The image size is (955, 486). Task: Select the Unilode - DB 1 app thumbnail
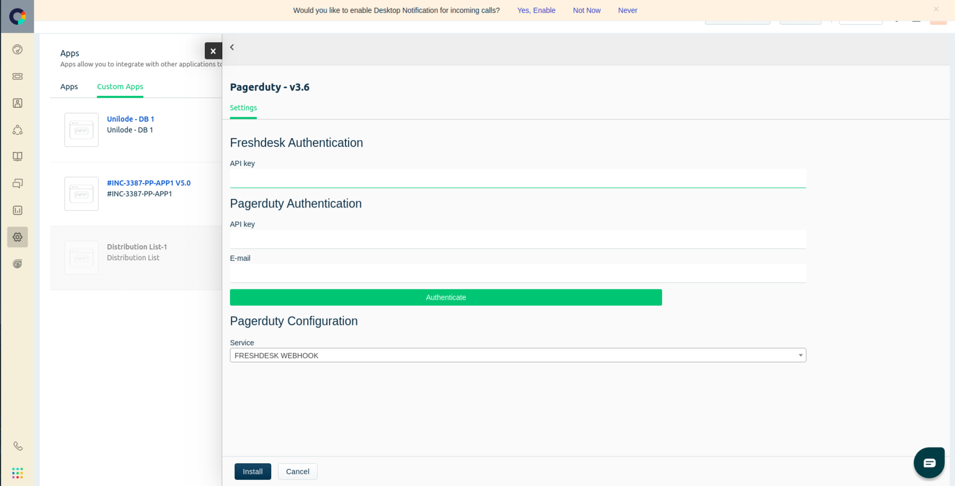tap(81, 130)
